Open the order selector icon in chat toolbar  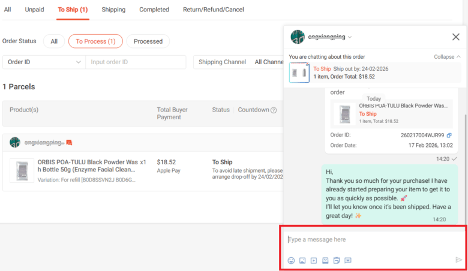pyautogui.click(x=337, y=260)
